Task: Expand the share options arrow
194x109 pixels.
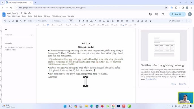Action: tap(184, 14)
